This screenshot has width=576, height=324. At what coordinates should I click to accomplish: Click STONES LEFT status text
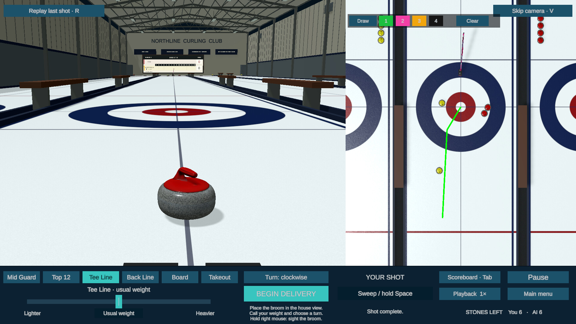click(x=484, y=312)
